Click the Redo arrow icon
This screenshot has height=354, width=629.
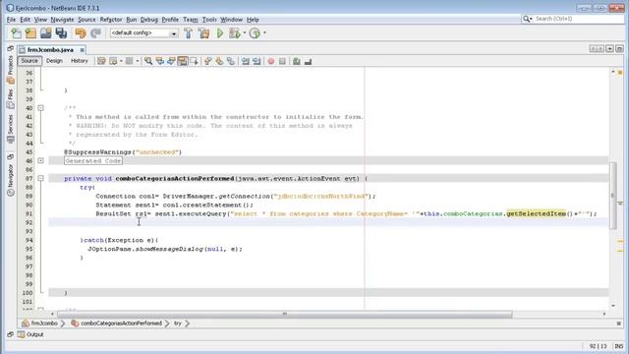(95, 33)
